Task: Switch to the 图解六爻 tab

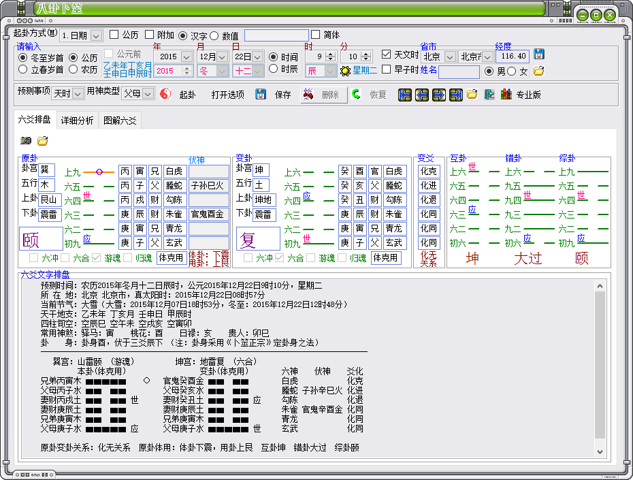Action: click(x=119, y=121)
